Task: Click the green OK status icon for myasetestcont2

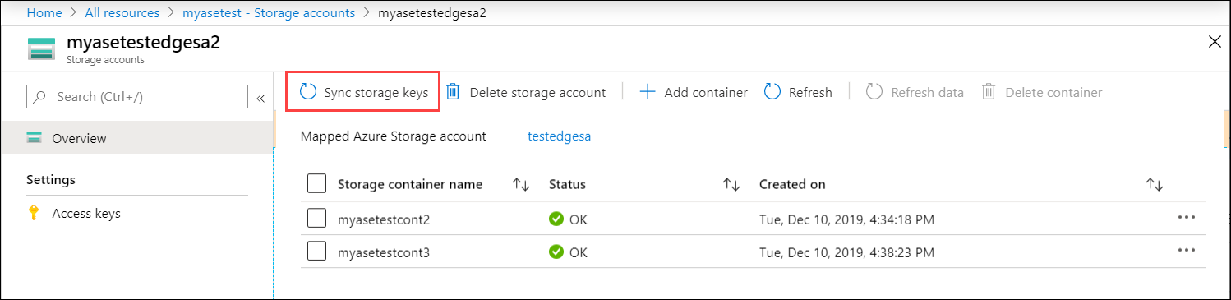Action: 556,219
